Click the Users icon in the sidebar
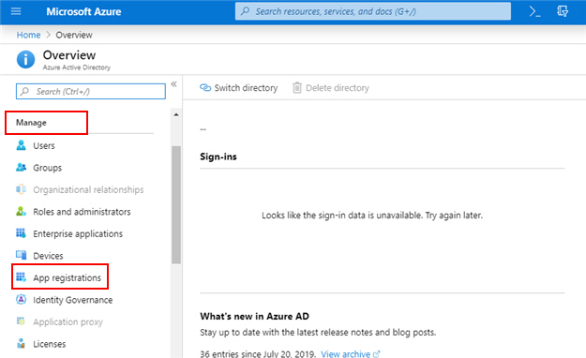The image size is (586, 358). pyautogui.click(x=22, y=145)
